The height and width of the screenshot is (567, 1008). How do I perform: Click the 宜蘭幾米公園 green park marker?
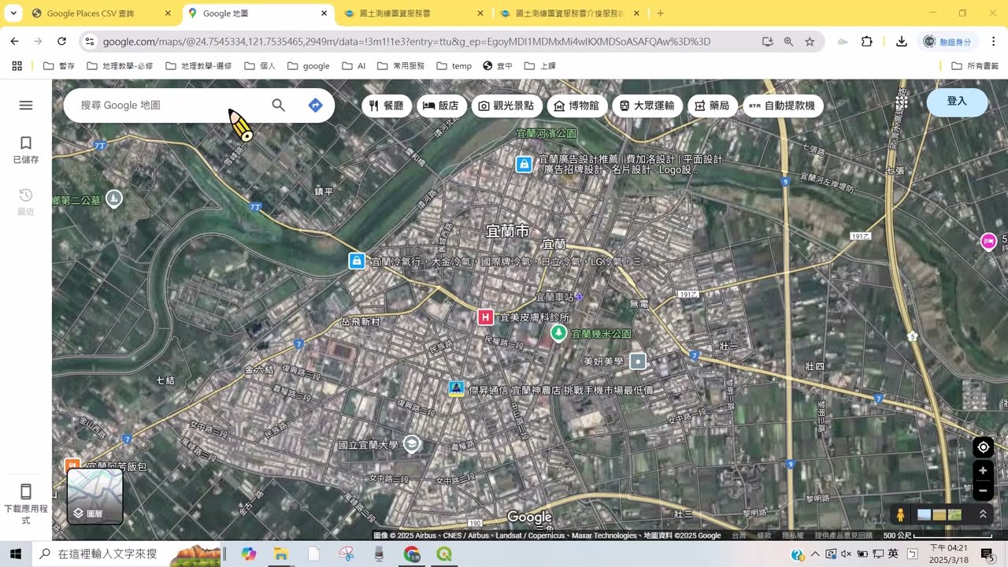pyautogui.click(x=558, y=334)
